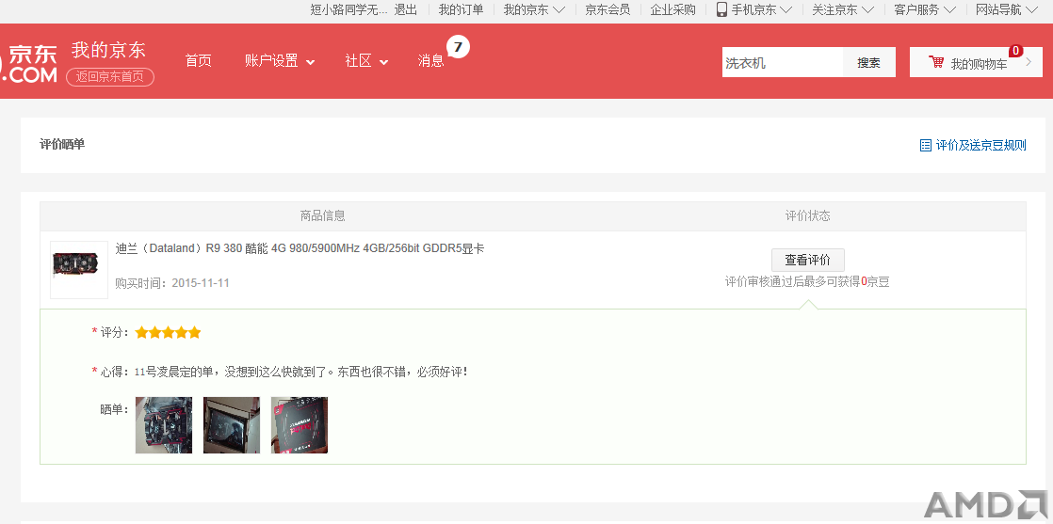
Task: Click the arrow at right of 我的购物车
Action: (x=1029, y=62)
